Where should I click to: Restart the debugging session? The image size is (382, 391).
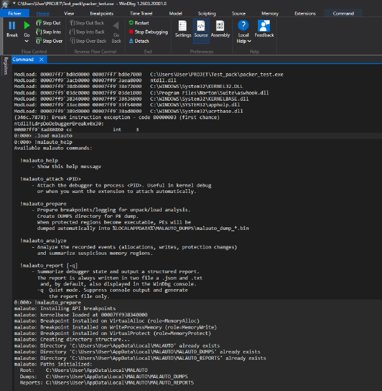coord(139,23)
